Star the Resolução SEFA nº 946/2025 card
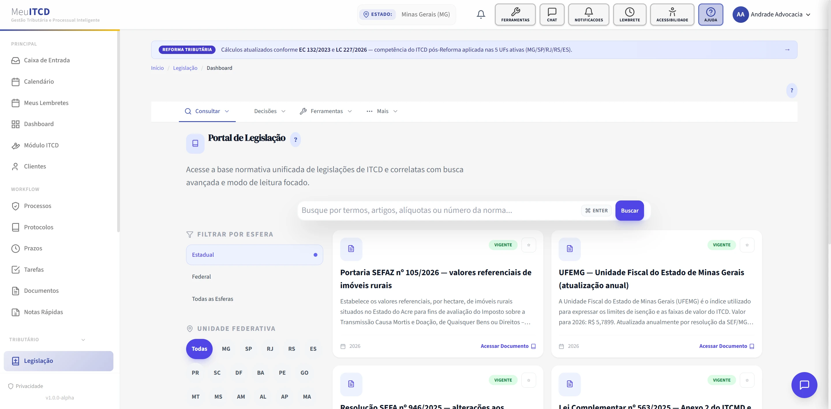 click(528, 380)
